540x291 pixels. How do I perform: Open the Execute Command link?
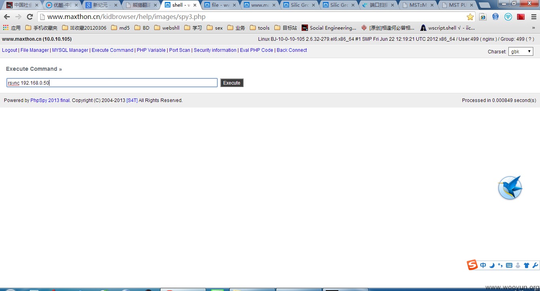click(x=112, y=50)
